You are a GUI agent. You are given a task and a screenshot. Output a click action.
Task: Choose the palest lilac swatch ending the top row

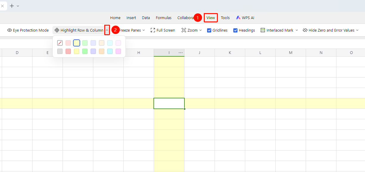(118, 43)
